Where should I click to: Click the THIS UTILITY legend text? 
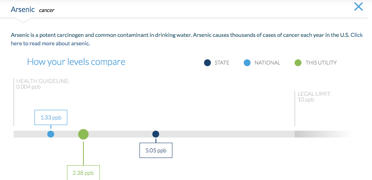[x=321, y=63]
